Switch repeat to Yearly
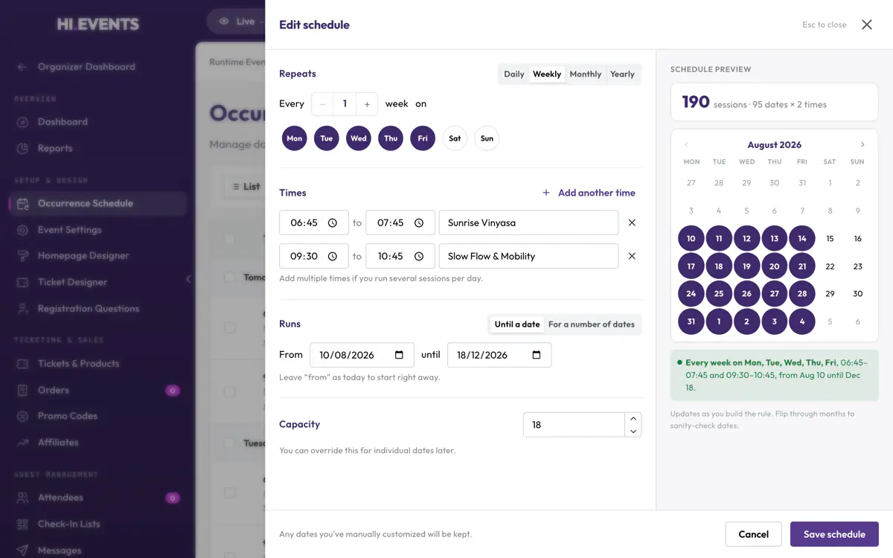The image size is (893, 558). pyautogui.click(x=622, y=74)
